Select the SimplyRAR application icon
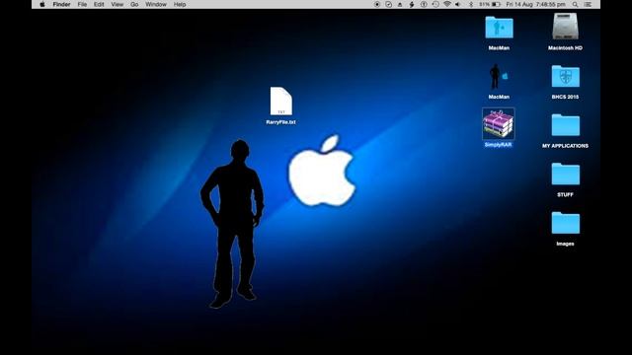This screenshot has width=632, height=355. coord(498,123)
